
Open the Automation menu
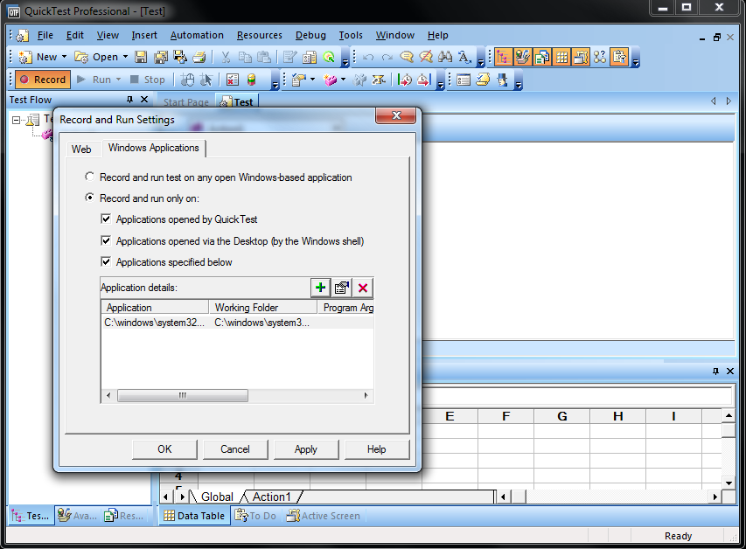tap(197, 35)
